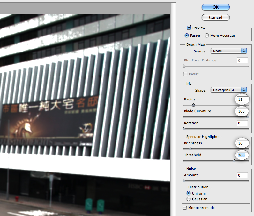Viewport: 254px width, 216px height.
Task: Click the Blade Curvature slider handle
Action: [x=248, y=117]
